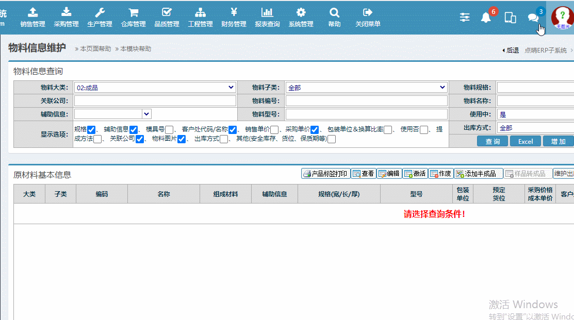This screenshot has height=320, width=574.
Task: Click the settings sliders icon in header
Action: pyautogui.click(x=465, y=18)
